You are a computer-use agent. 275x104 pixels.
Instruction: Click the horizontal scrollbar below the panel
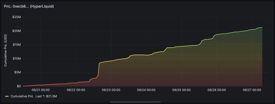point(135,102)
